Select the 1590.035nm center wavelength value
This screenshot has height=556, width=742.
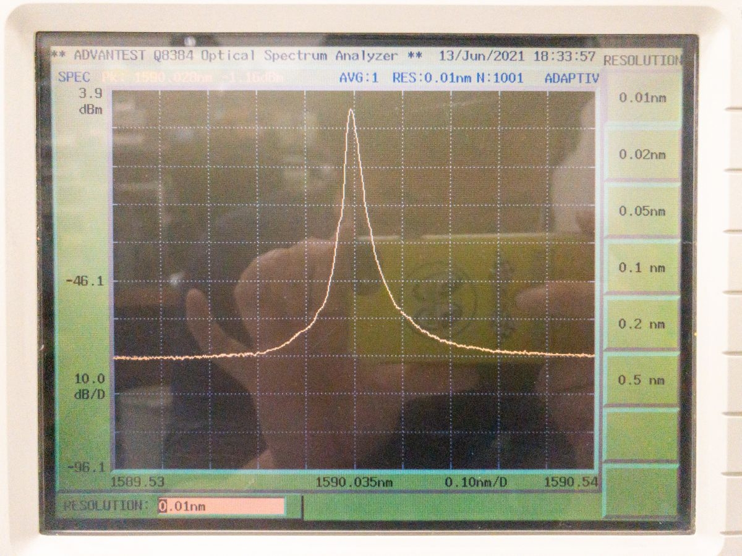[x=354, y=482]
